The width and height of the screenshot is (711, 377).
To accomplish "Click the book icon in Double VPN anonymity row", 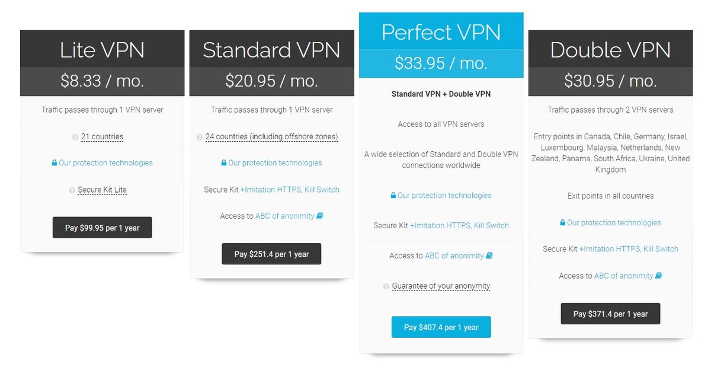I will coord(658,275).
